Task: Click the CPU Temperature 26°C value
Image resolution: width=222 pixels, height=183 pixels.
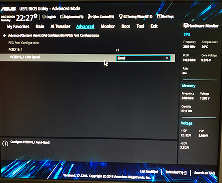Action: pyautogui.click(x=205, y=47)
